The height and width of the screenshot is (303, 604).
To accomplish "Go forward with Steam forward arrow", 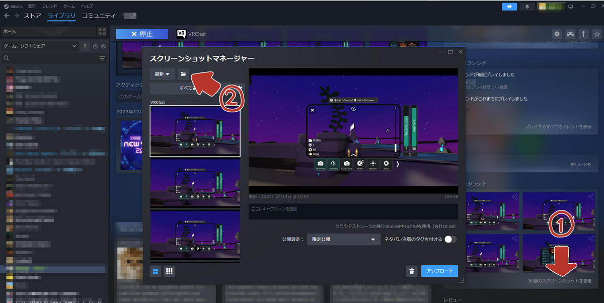I will [17, 16].
